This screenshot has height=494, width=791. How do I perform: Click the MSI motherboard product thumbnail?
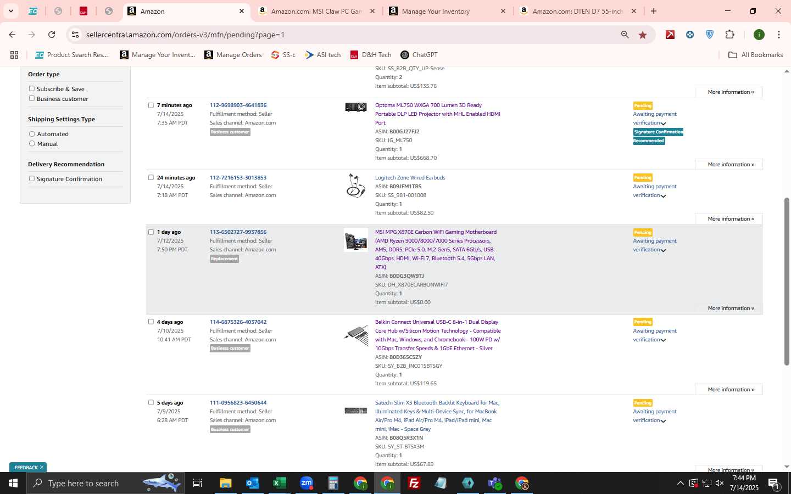(x=355, y=240)
